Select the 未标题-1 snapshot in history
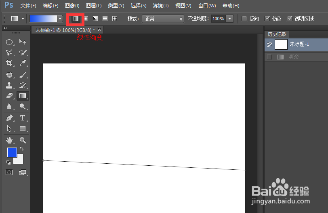The image size is (328, 213). pos(296,44)
